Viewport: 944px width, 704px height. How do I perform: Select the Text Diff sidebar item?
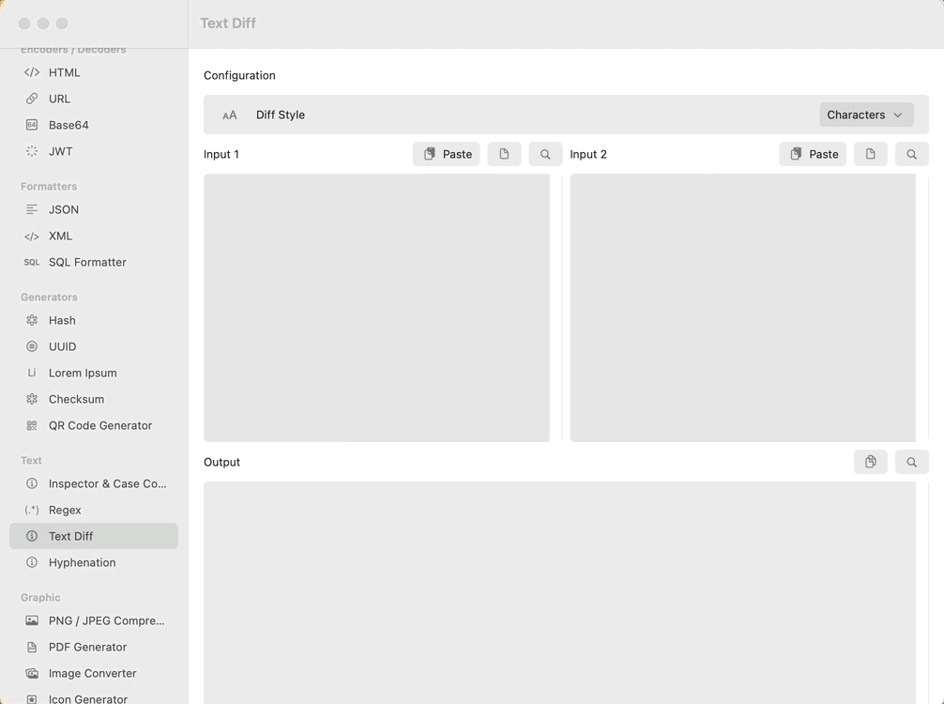pyautogui.click(x=93, y=536)
